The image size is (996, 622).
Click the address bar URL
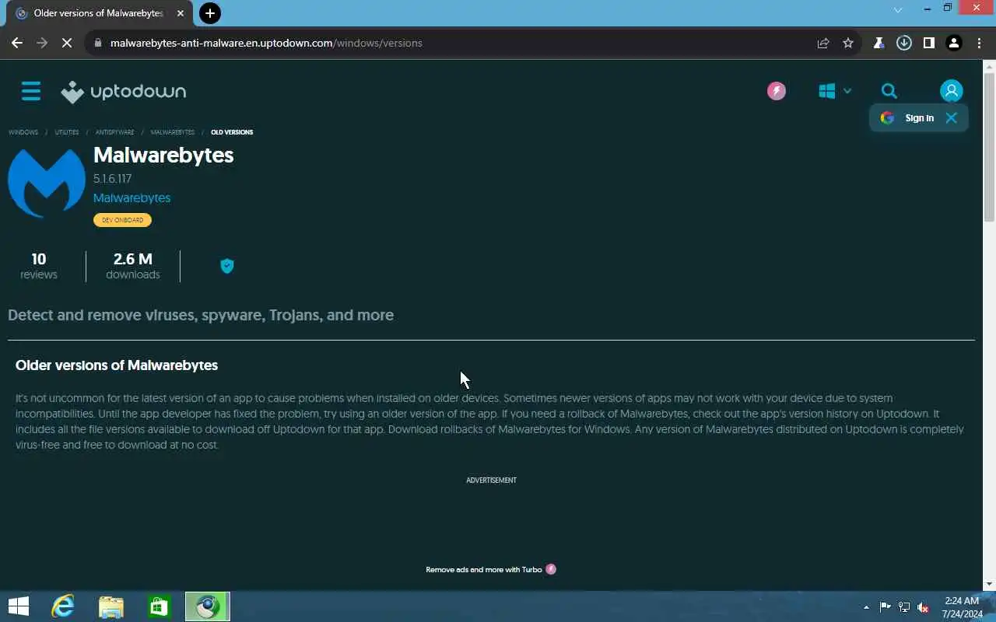click(266, 43)
